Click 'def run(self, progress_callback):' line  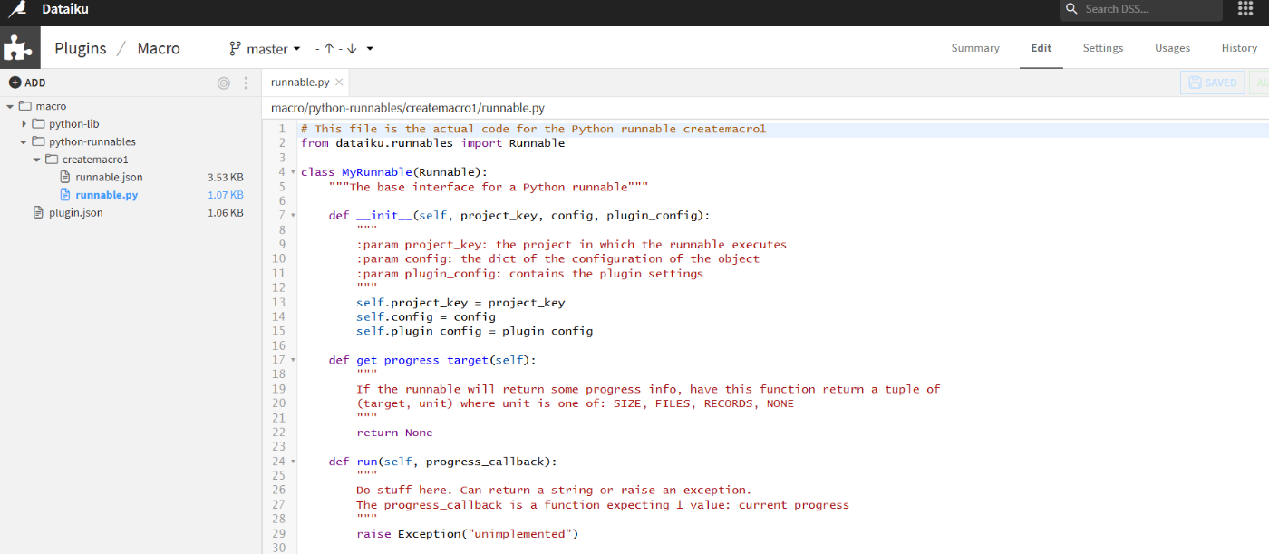tap(442, 462)
